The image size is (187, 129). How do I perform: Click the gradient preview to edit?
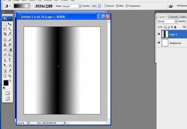pyautogui.click(x=21, y=6)
